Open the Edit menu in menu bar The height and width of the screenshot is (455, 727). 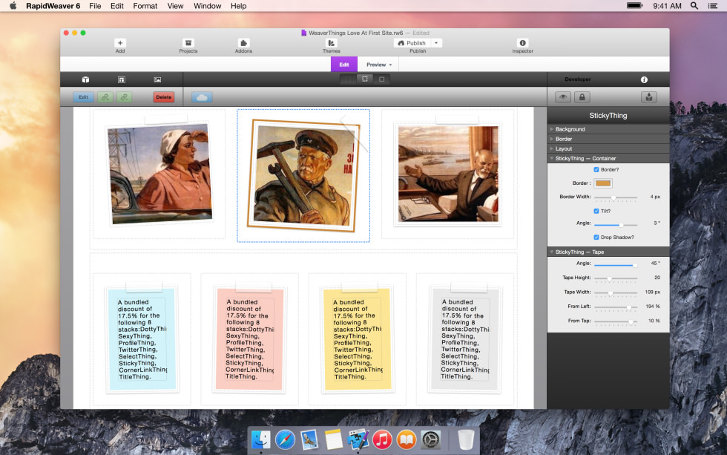[x=117, y=6]
